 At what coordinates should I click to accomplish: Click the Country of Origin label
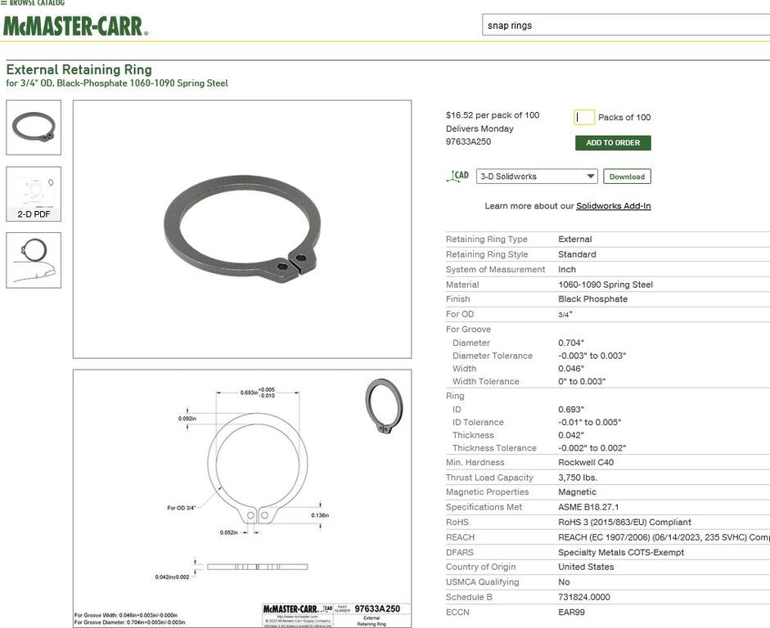[x=481, y=567]
